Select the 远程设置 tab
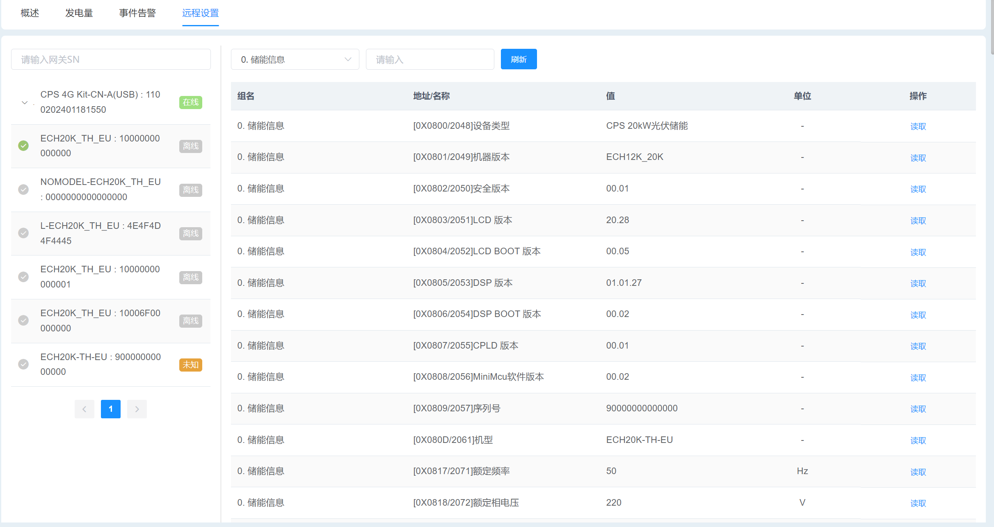This screenshot has height=527, width=994. (x=201, y=13)
